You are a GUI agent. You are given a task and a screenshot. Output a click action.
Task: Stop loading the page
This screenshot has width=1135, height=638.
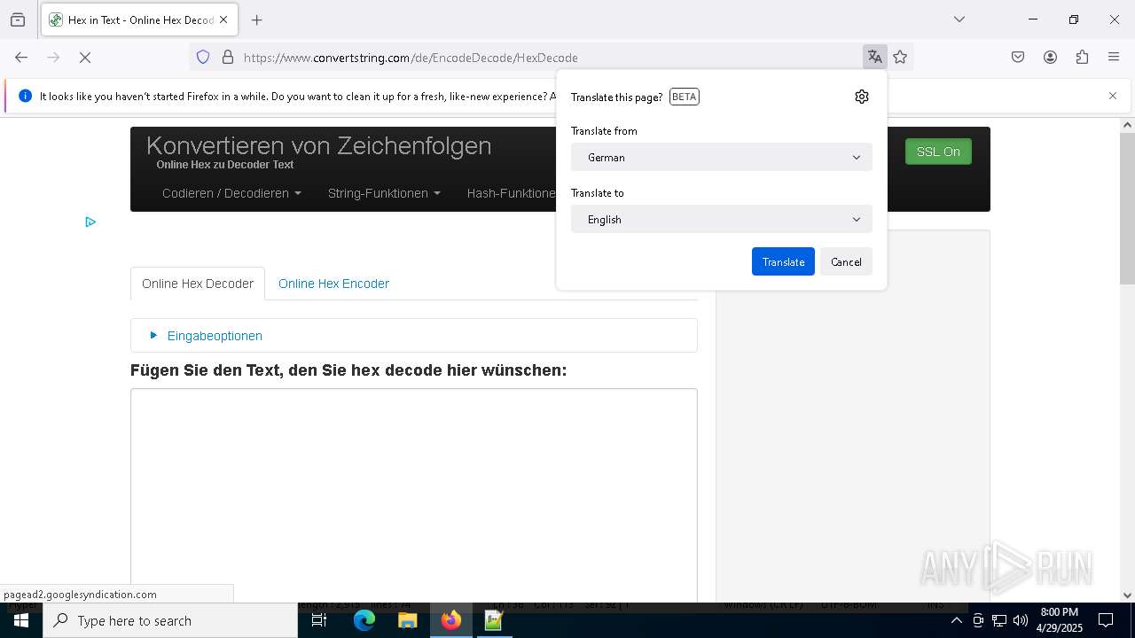click(x=85, y=58)
